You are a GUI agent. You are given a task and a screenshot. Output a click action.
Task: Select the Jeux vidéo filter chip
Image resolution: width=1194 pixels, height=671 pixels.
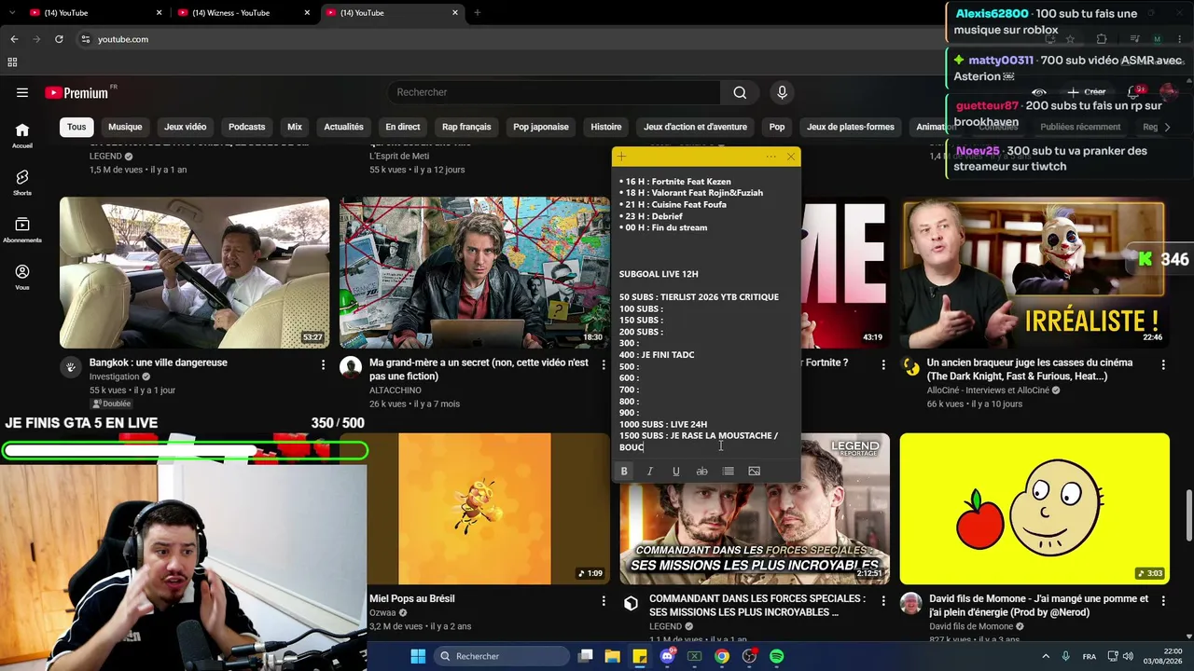point(186,127)
